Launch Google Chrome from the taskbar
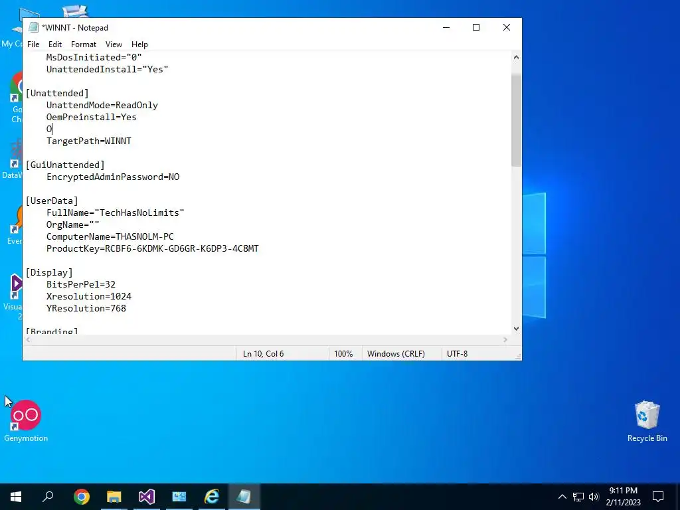680x510 pixels. click(x=82, y=497)
